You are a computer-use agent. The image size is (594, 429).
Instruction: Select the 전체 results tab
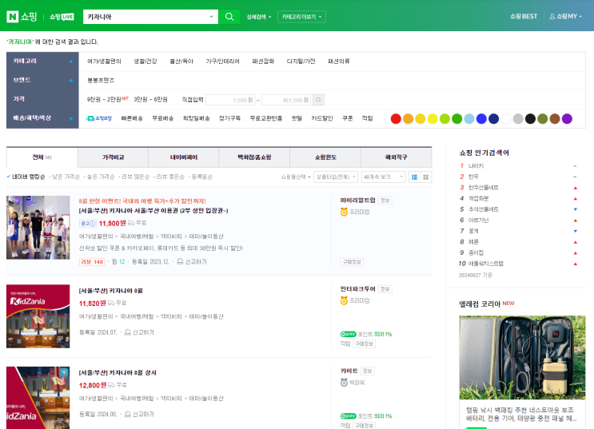pyautogui.click(x=42, y=157)
